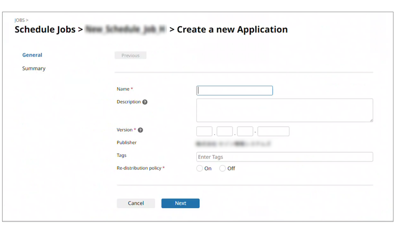Focus the third Version number box
396x239 pixels.
pos(245,131)
